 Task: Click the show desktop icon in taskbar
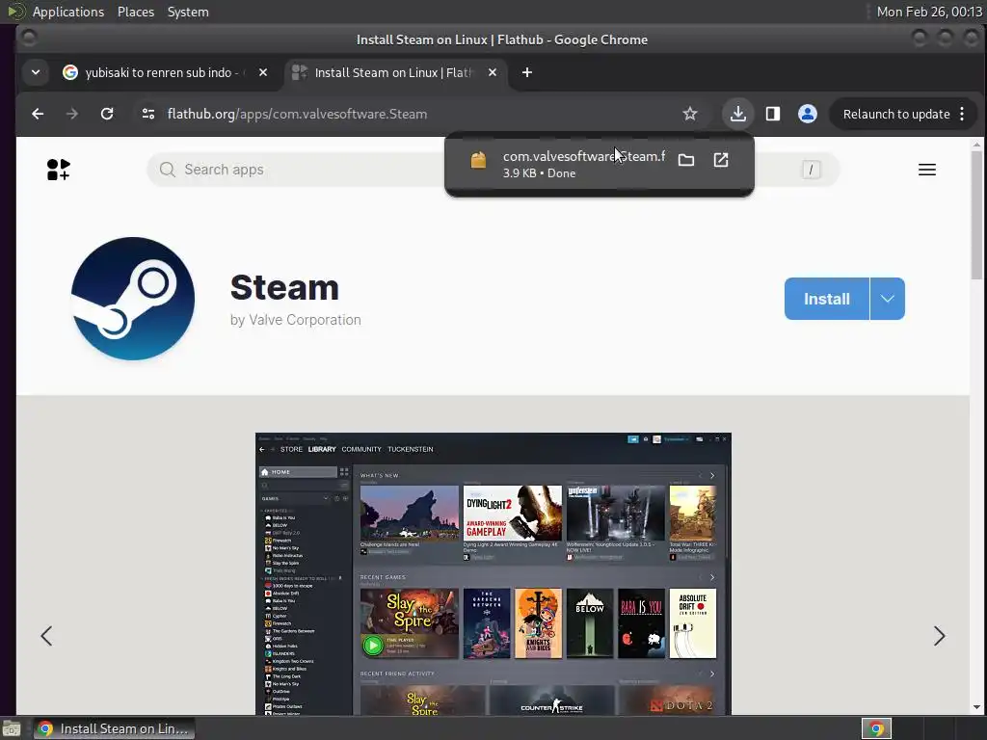tap(12, 728)
